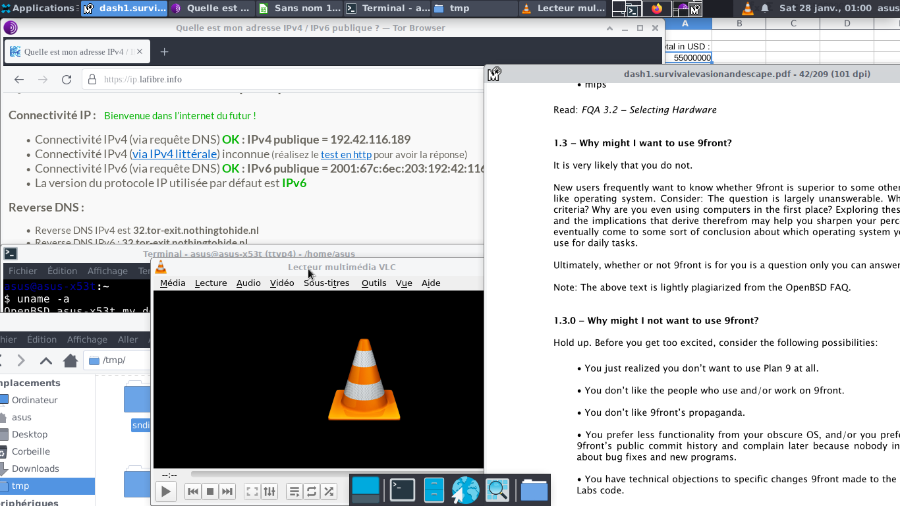Click the 'test en http' link
The width and height of the screenshot is (900, 506).
[346, 155]
